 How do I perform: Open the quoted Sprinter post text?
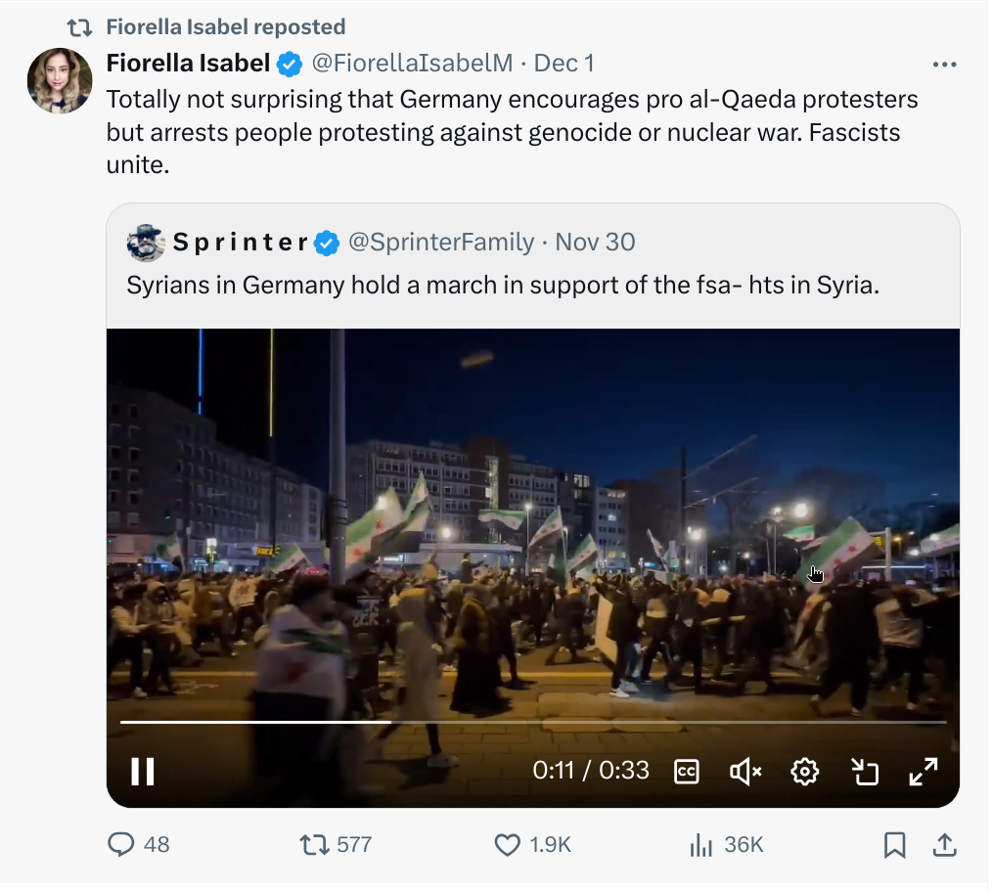[x=503, y=286]
